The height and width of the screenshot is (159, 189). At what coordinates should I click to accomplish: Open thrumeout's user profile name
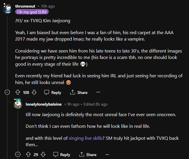[25, 6]
